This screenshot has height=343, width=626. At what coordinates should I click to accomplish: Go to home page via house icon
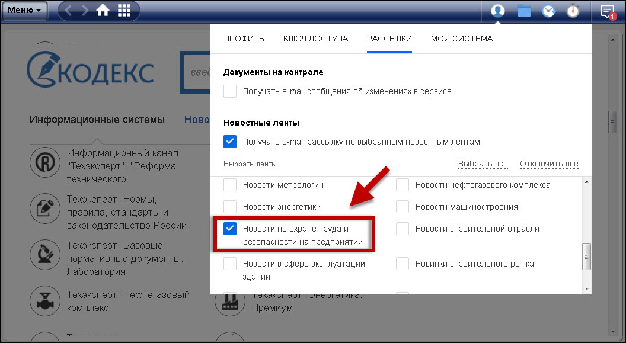[103, 10]
